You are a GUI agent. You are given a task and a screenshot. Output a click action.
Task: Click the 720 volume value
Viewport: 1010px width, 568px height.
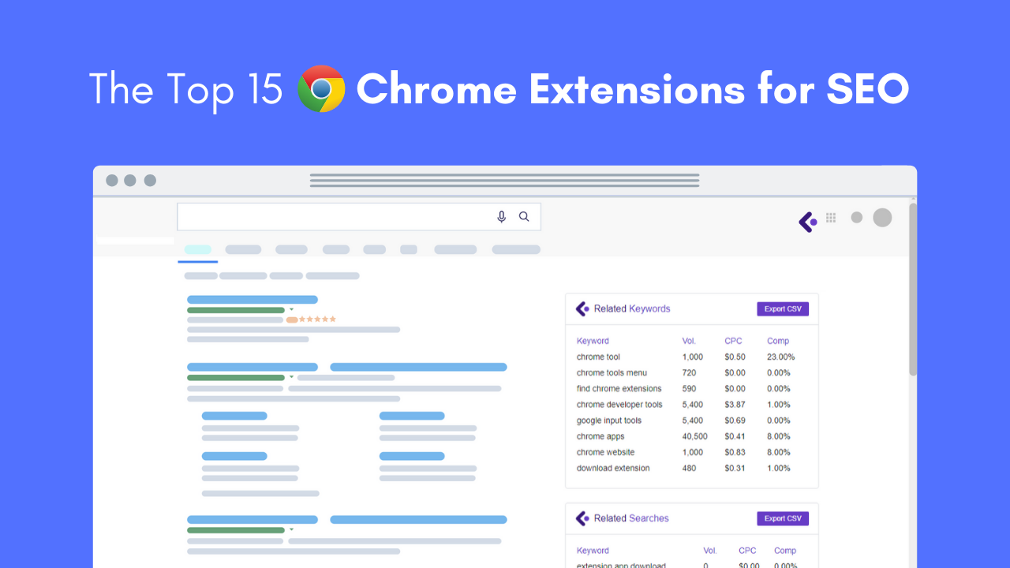[689, 372]
